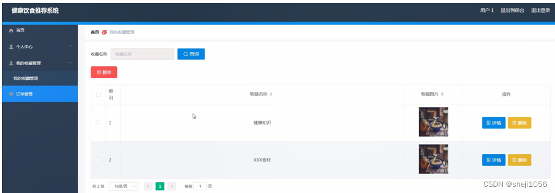This screenshot has width=555, height=193.
Task: Click the person icon beside 我的收藏管理 menu
Action: point(11,63)
